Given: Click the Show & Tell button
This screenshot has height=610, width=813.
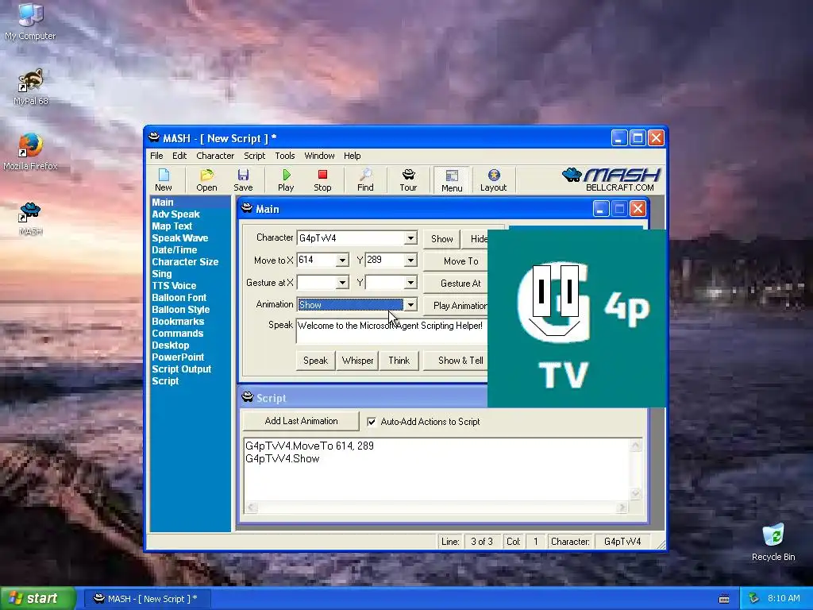Looking at the screenshot, I should 457,361.
